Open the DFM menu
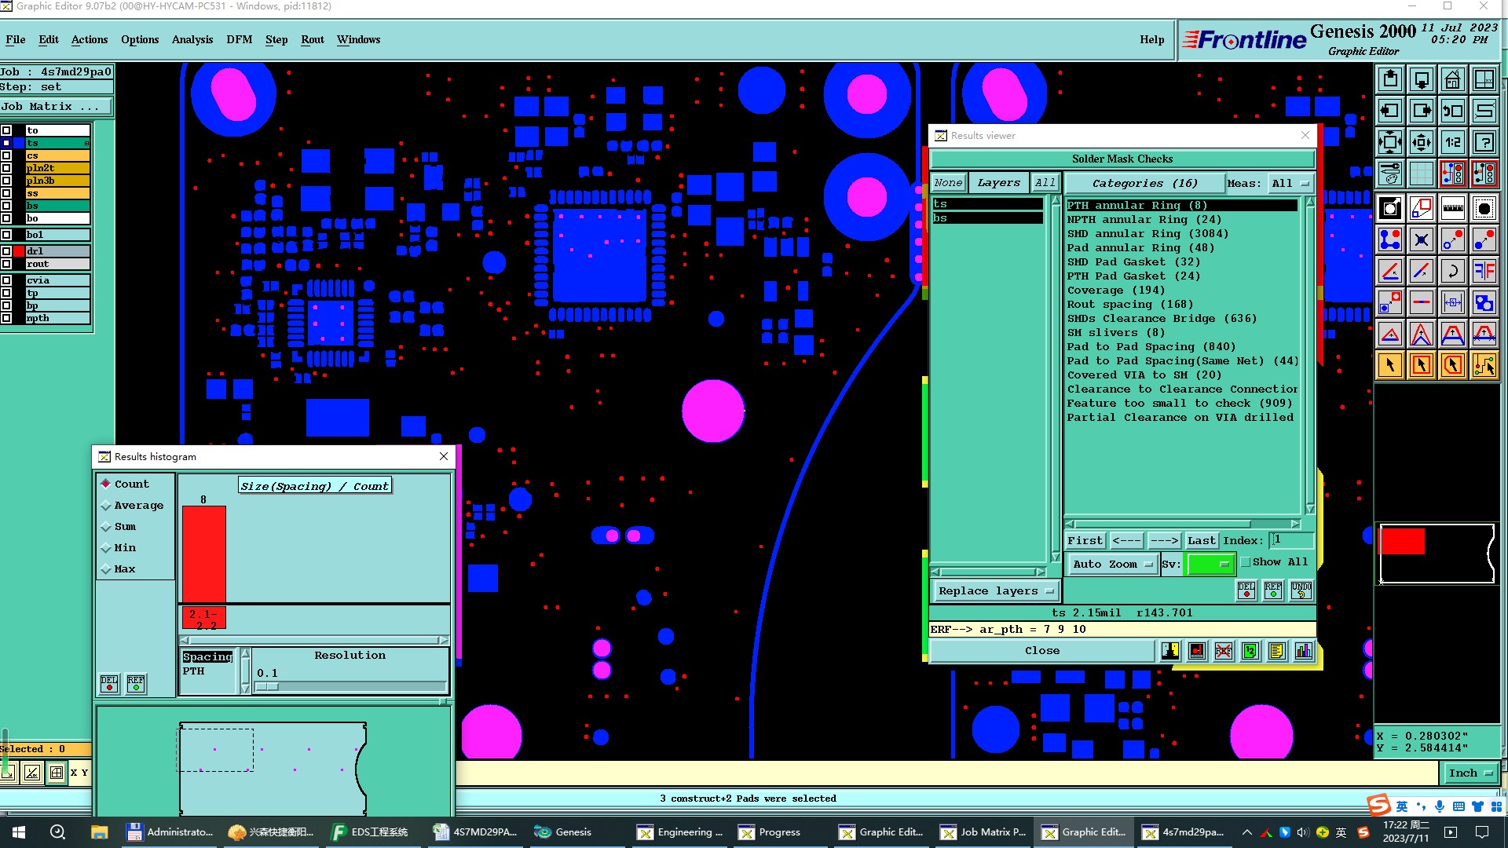 coord(239,39)
